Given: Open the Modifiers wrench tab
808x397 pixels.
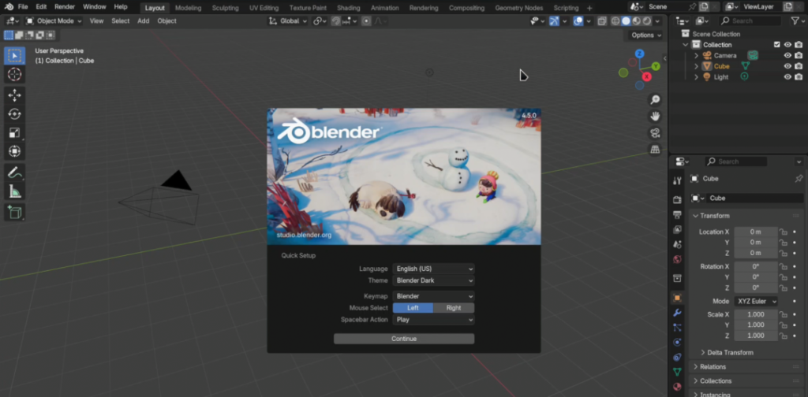Looking at the screenshot, I should click(677, 313).
